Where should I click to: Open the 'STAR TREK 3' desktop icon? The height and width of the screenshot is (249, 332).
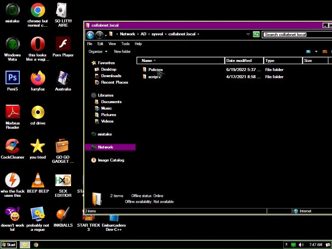(89, 223)
